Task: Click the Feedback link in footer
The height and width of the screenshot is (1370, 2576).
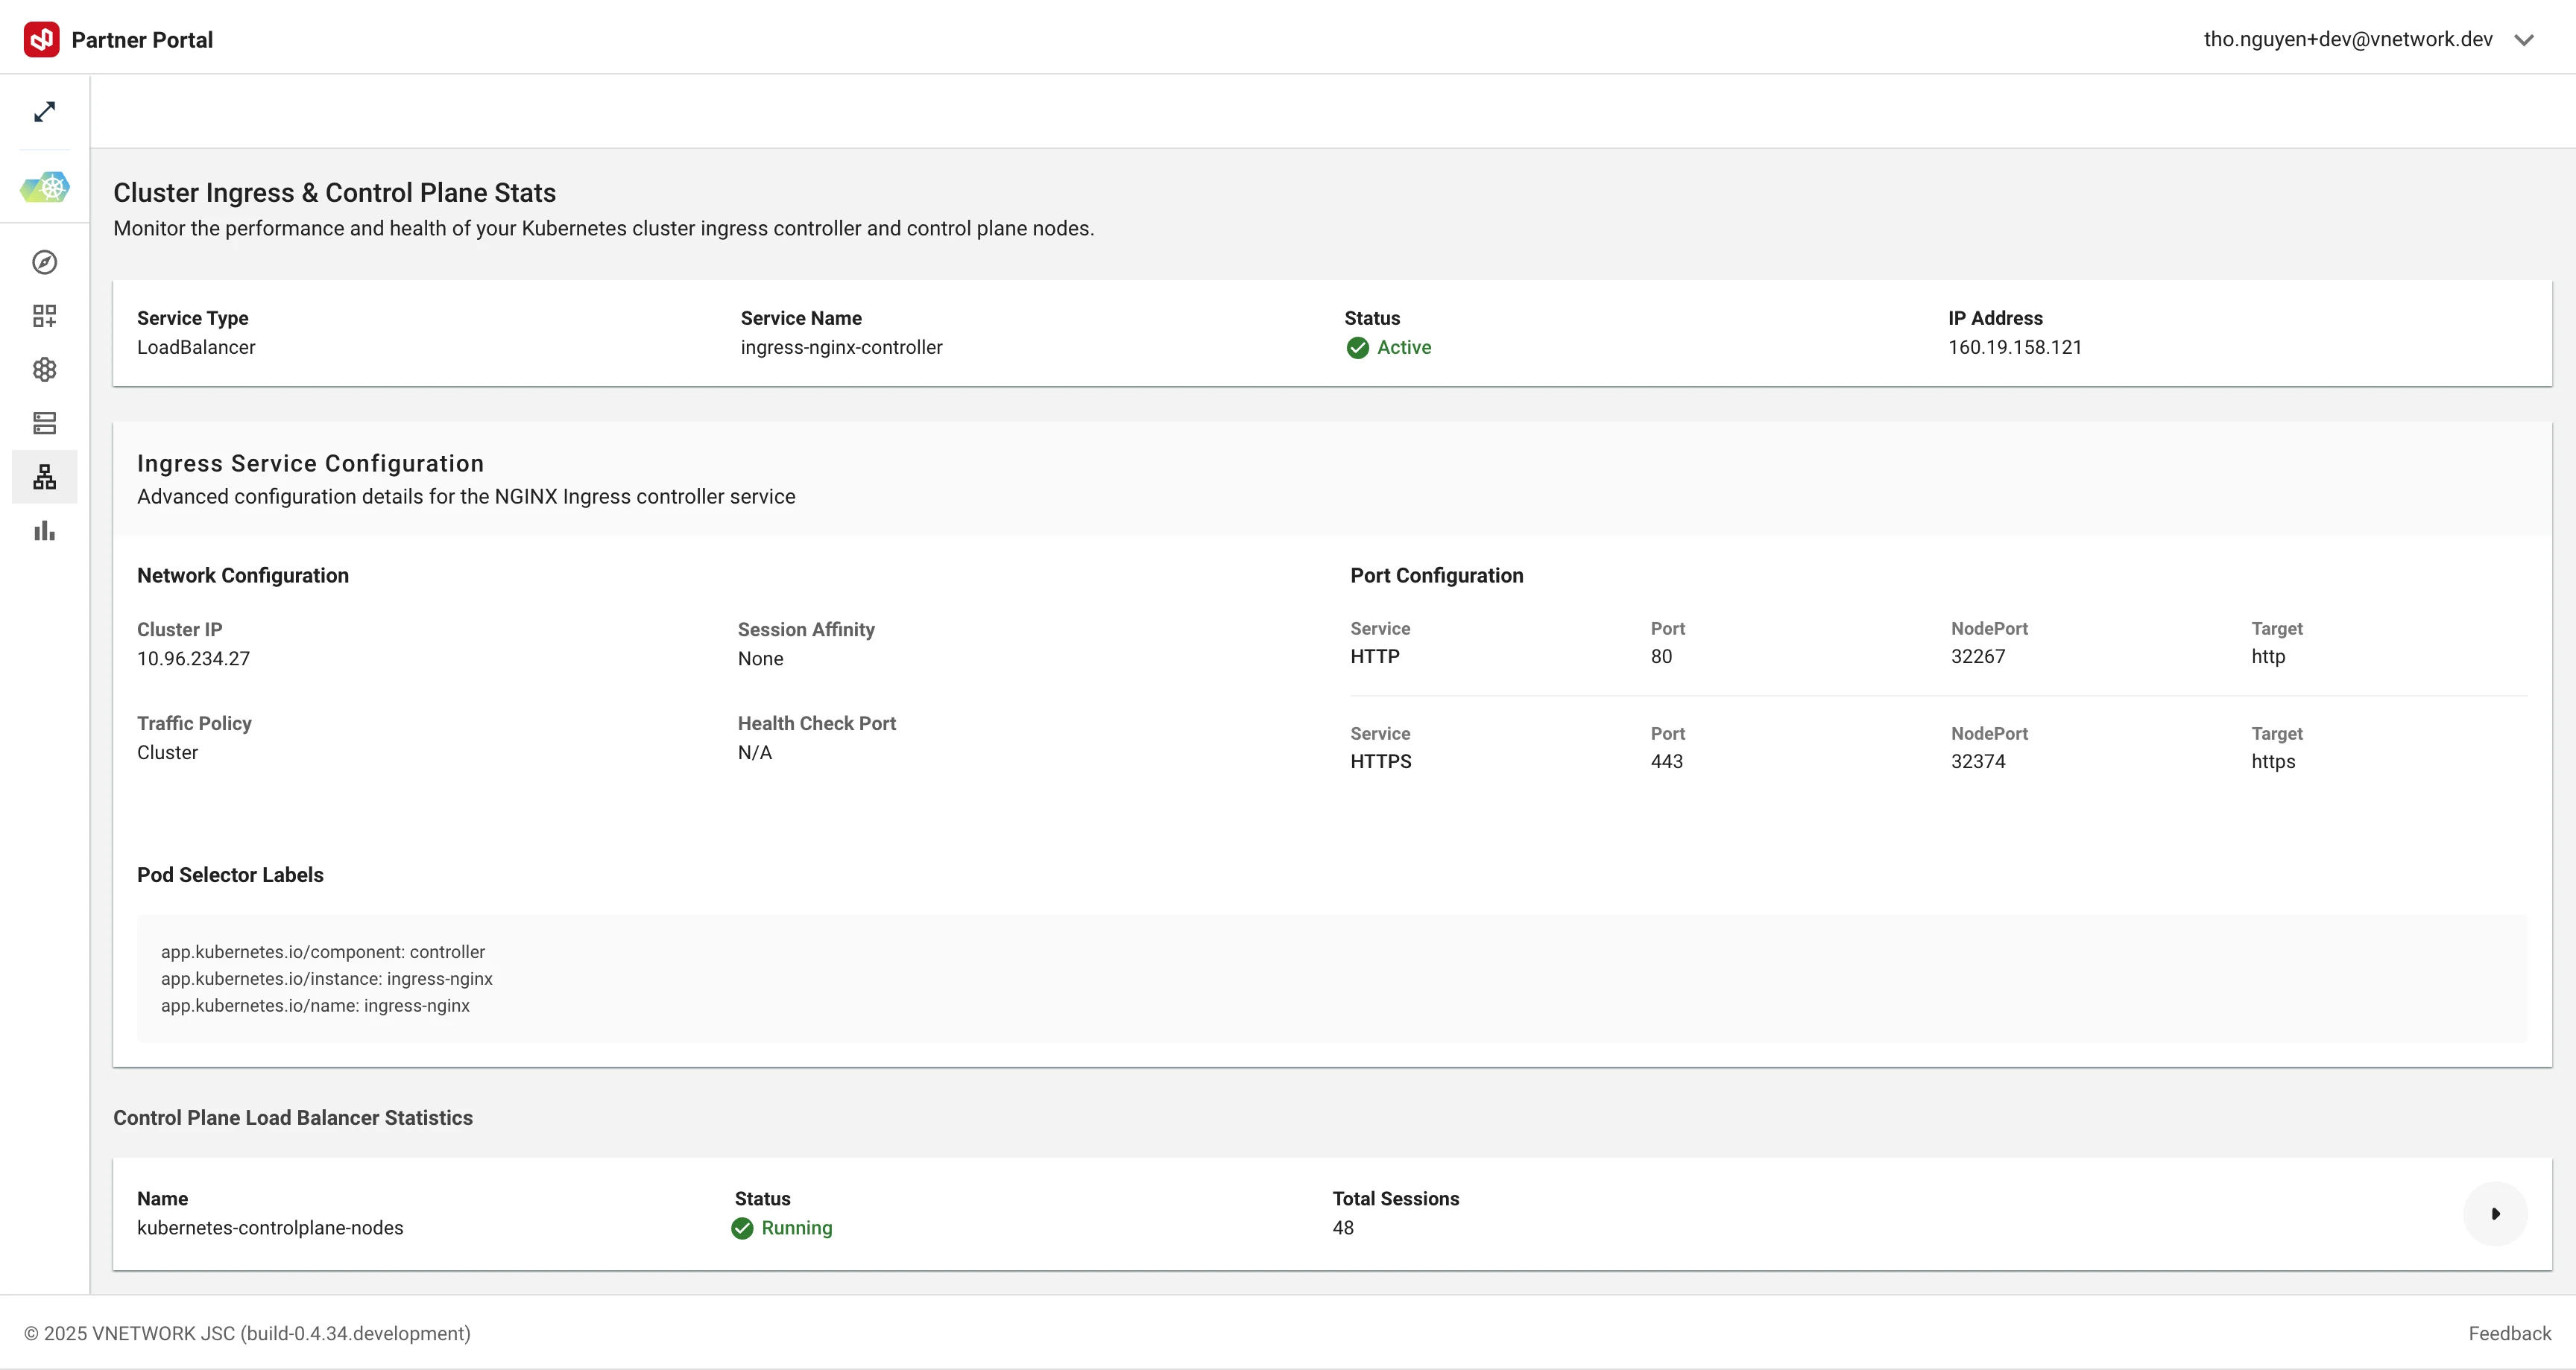Action: tap(2509, 1333)
